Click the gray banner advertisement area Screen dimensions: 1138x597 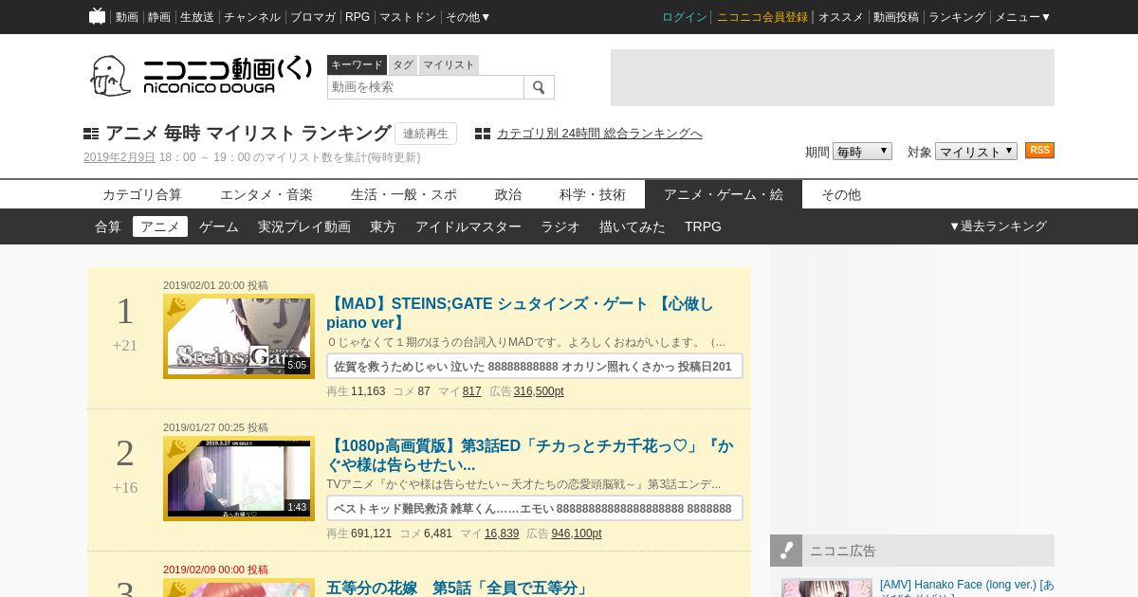pyautogui.click(x=833, y=78)
